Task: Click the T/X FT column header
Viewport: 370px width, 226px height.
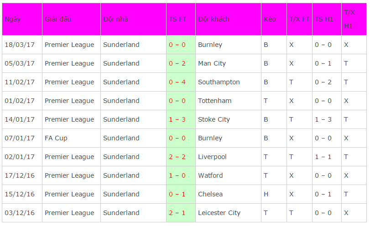Action: point(299,19)
